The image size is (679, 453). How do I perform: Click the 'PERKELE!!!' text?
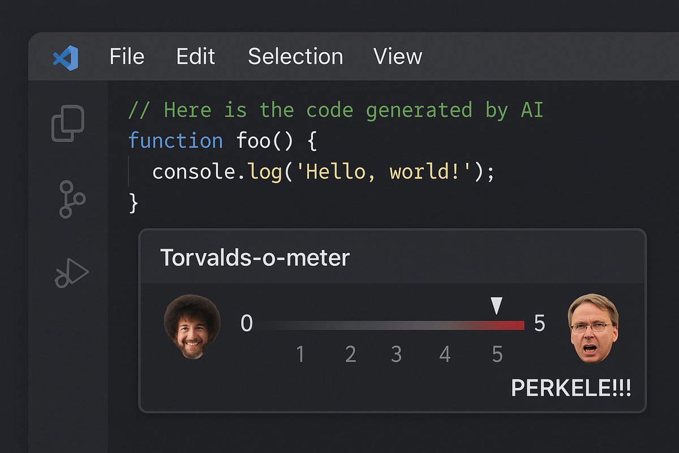571,388
